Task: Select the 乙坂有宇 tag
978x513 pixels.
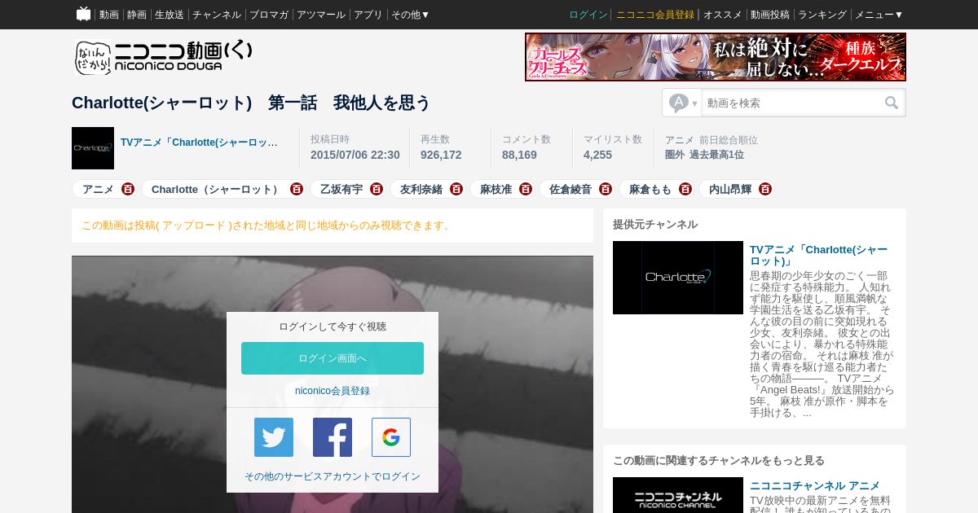Action: point(341,189)
